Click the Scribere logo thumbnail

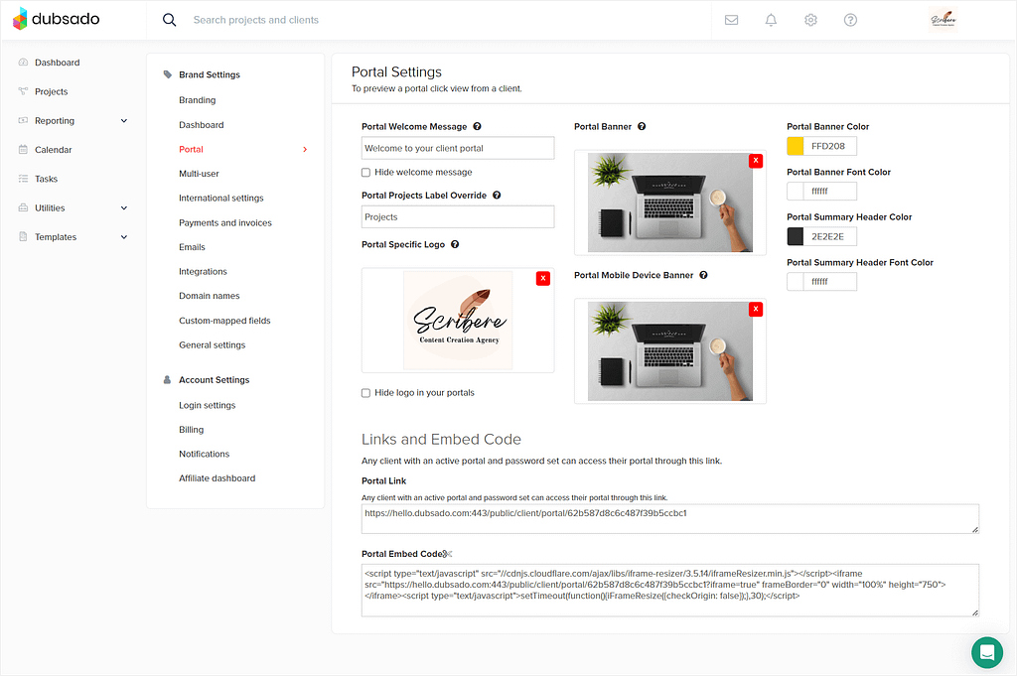click(x=458, y=321)
